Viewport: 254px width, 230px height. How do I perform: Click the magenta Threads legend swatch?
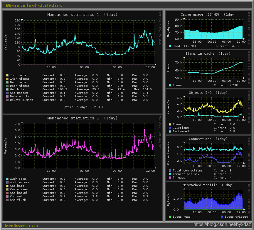click(170, 178)
